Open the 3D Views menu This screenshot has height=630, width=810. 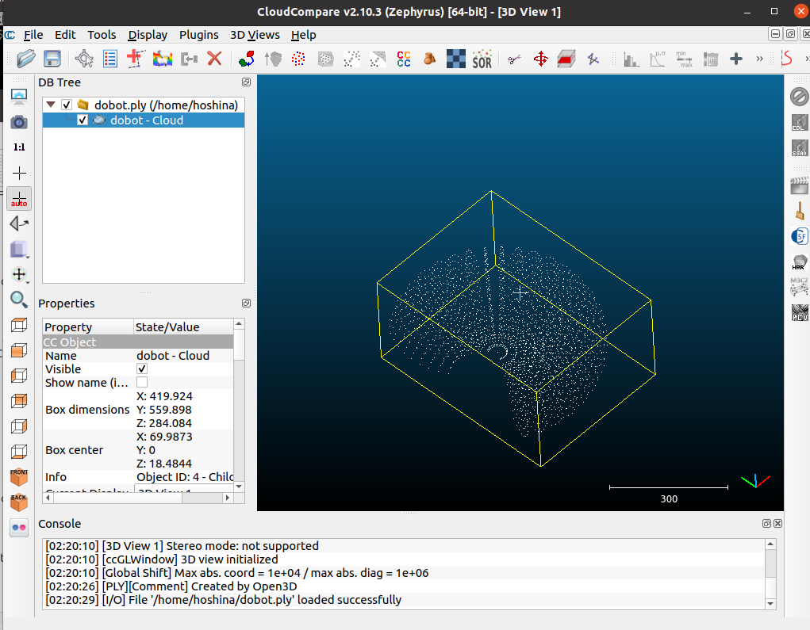click(x=255, y=35)
